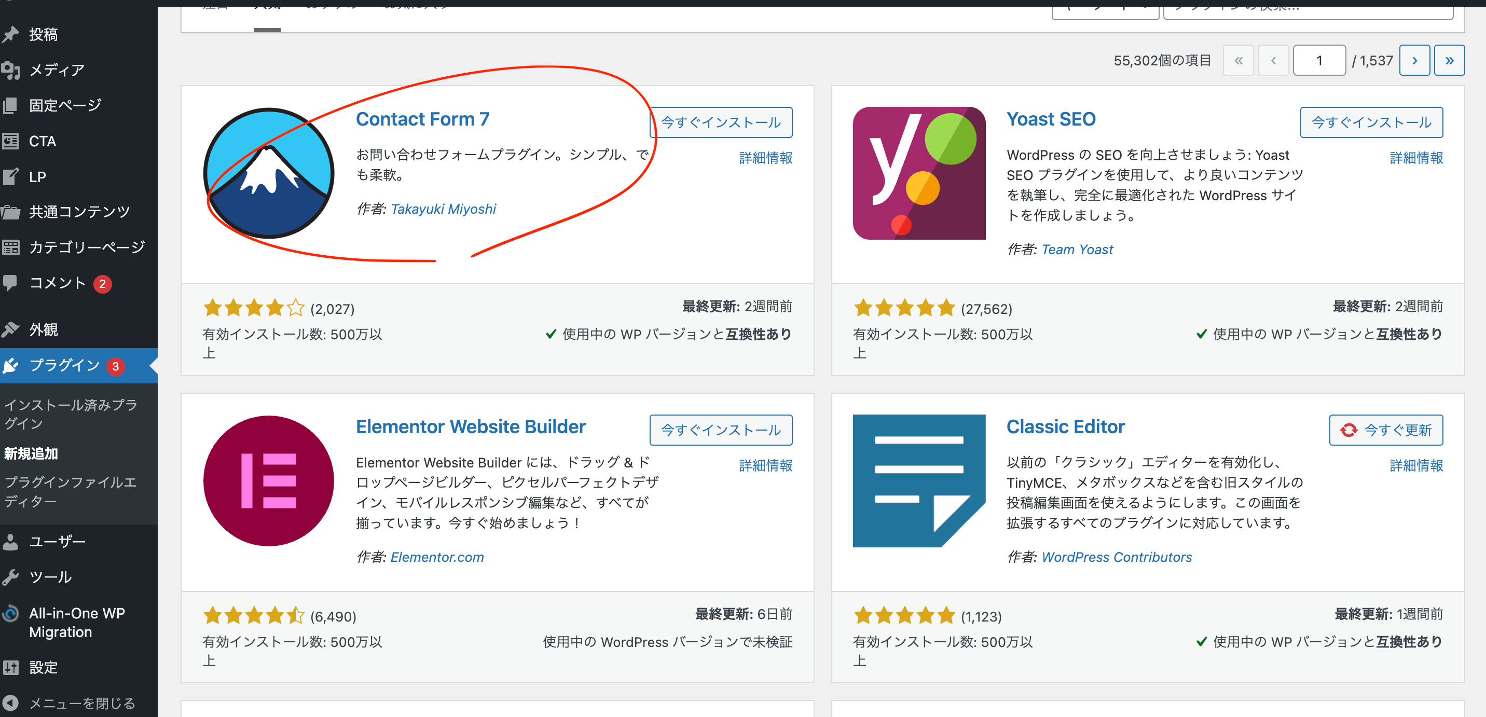Viewport: 1486px width, 717px height.
Task: Open 詳細情報 for Elementor Website Builder
Action: [765, 465]
